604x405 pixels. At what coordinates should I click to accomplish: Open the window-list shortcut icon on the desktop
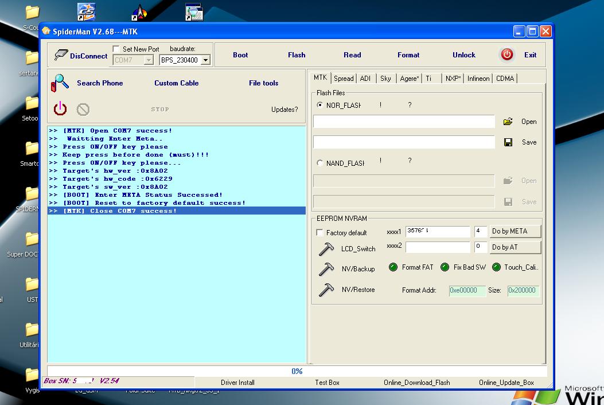[x=194, y=12]
